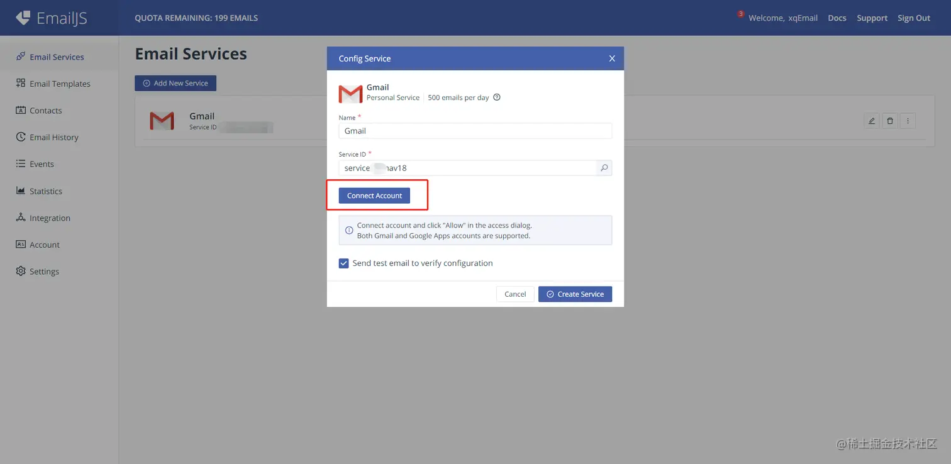
Task: Click Welcome, xqEmail user text
Action: (x=783, y=18)
